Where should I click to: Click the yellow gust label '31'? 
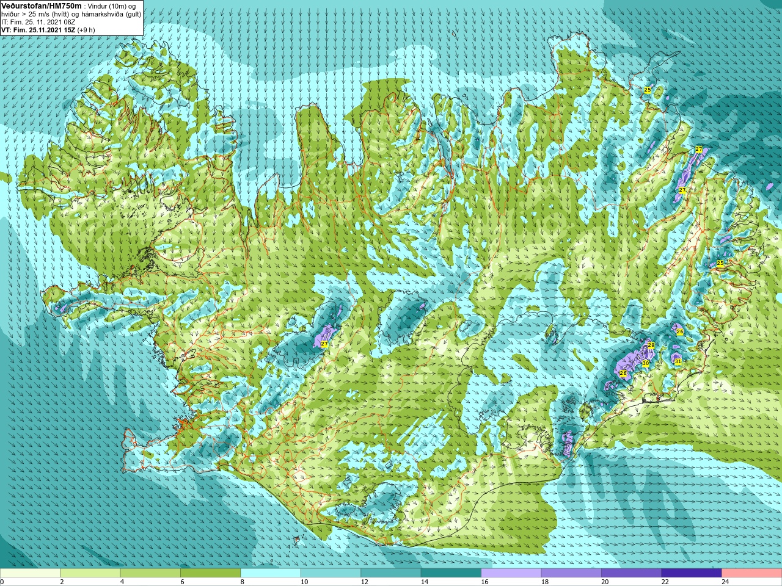point(678,361)
